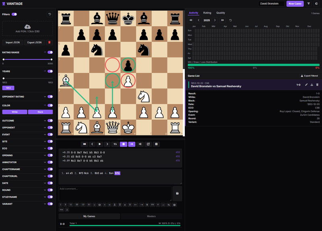Image resolution: width=322 pixels, height=231 pixels.
Task: Click the Rating Range slider's right handle
Action: (51, 59)
